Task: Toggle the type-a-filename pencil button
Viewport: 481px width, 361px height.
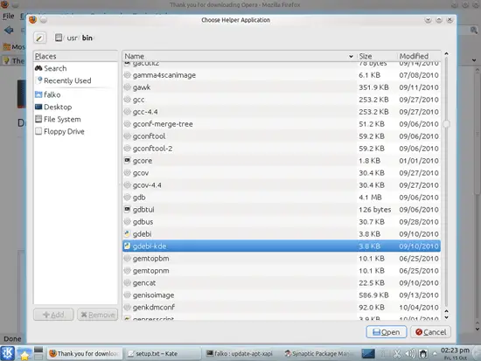Action: [x=40, y=38]
